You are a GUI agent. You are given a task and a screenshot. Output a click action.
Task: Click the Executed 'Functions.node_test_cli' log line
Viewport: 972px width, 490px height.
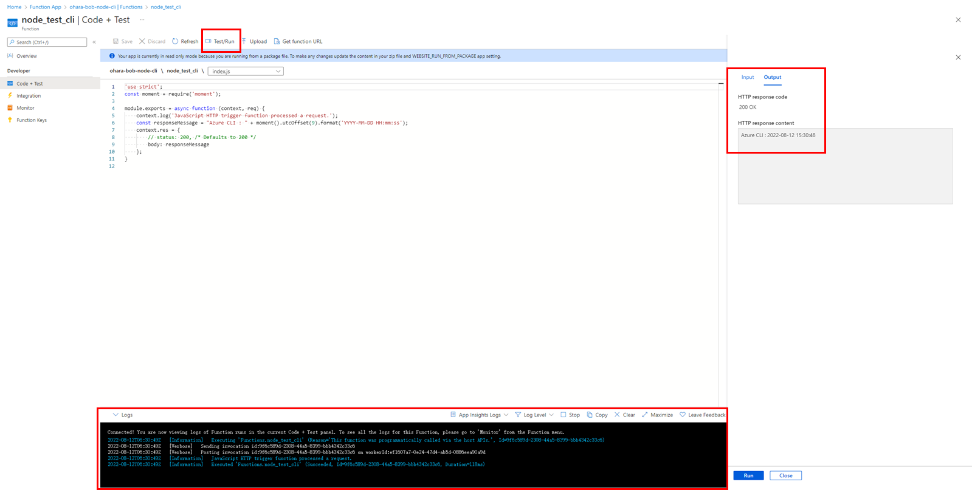click(296, 464)
